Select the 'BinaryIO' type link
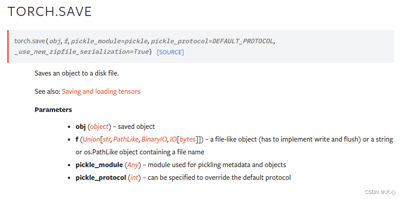 pyautogui.click(x=154, y=139)
